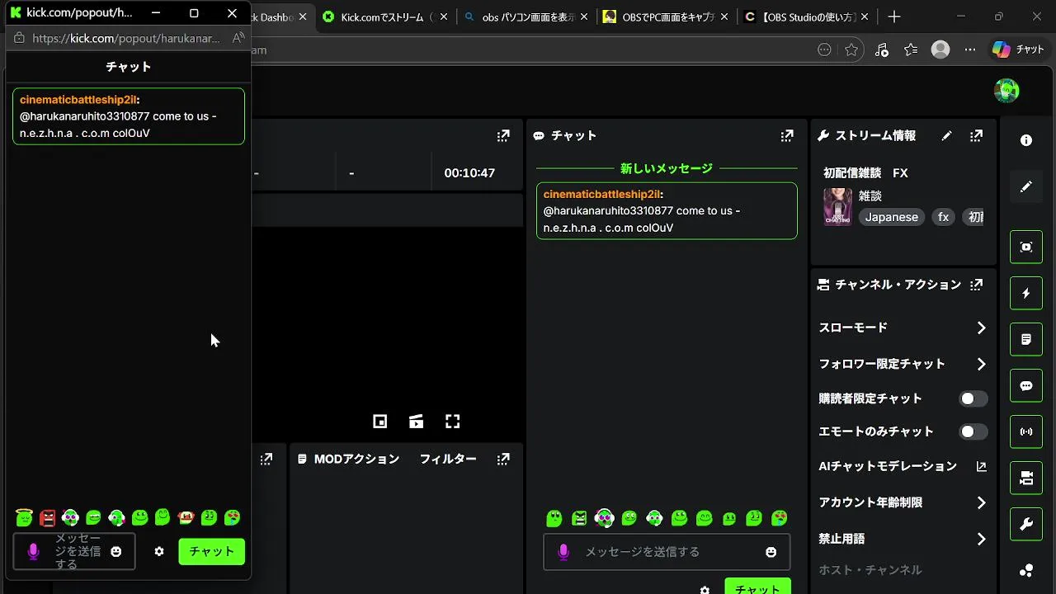
Task: Toggle 購読者限定チャット switch
Action: coord(973,398)
